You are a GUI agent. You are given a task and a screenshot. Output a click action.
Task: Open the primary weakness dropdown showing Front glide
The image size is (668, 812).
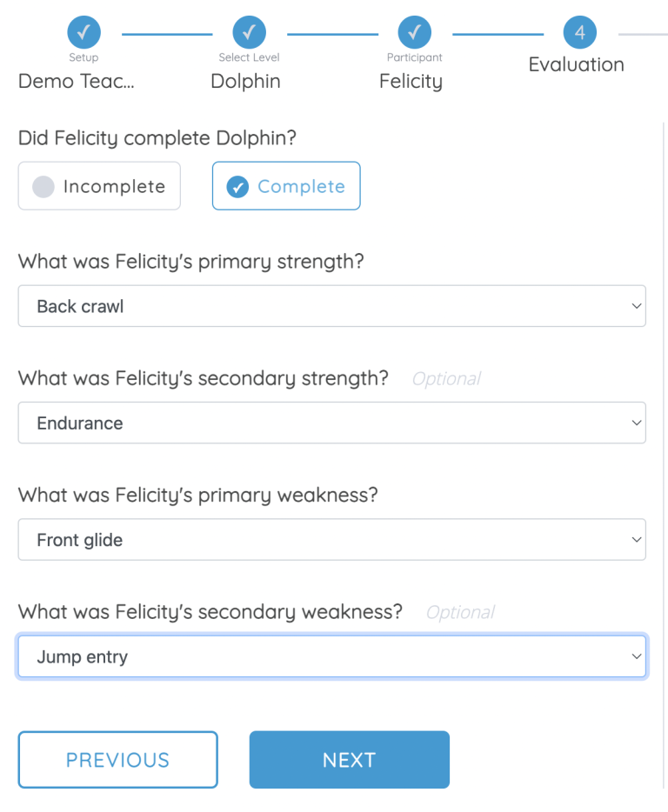pyautogui.click(x=332, y=539)
